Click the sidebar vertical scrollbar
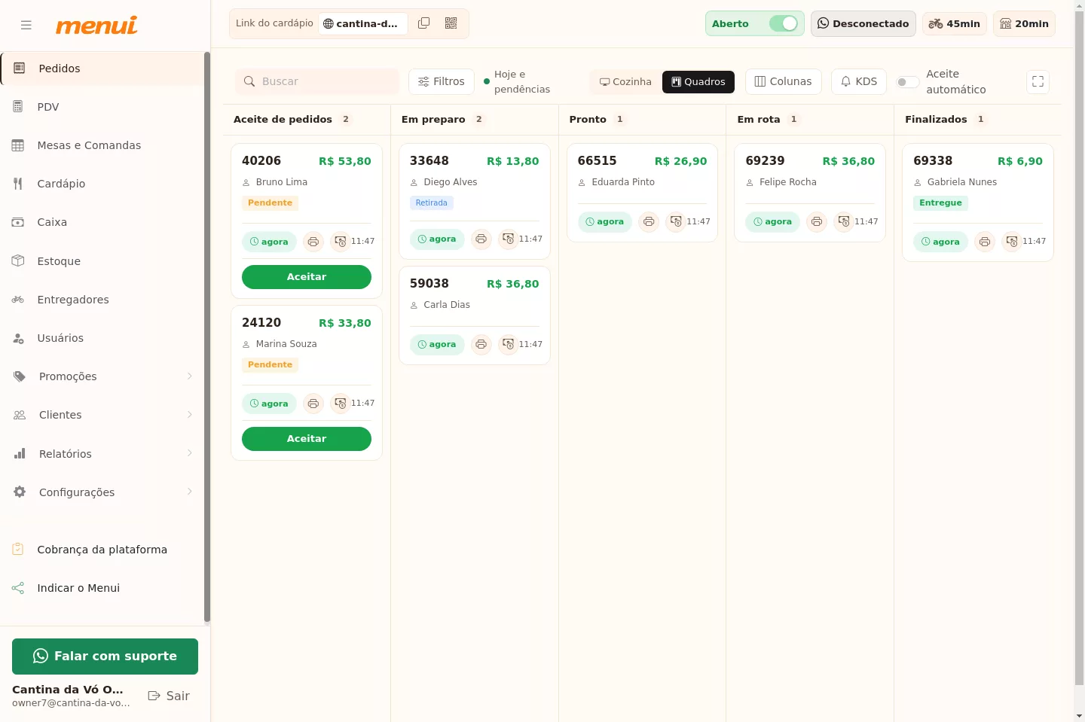This screenshot has height=722, width=1085. [x=206, y=337]
